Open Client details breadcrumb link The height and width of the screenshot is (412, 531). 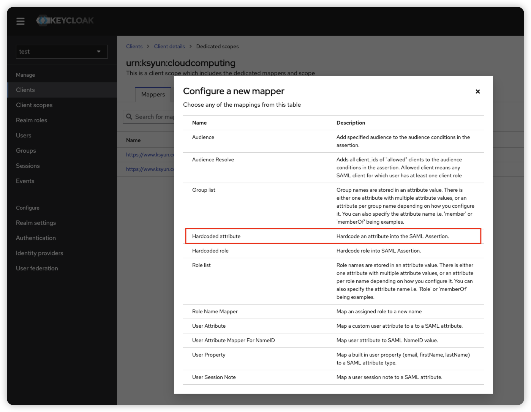click(169, 46)
